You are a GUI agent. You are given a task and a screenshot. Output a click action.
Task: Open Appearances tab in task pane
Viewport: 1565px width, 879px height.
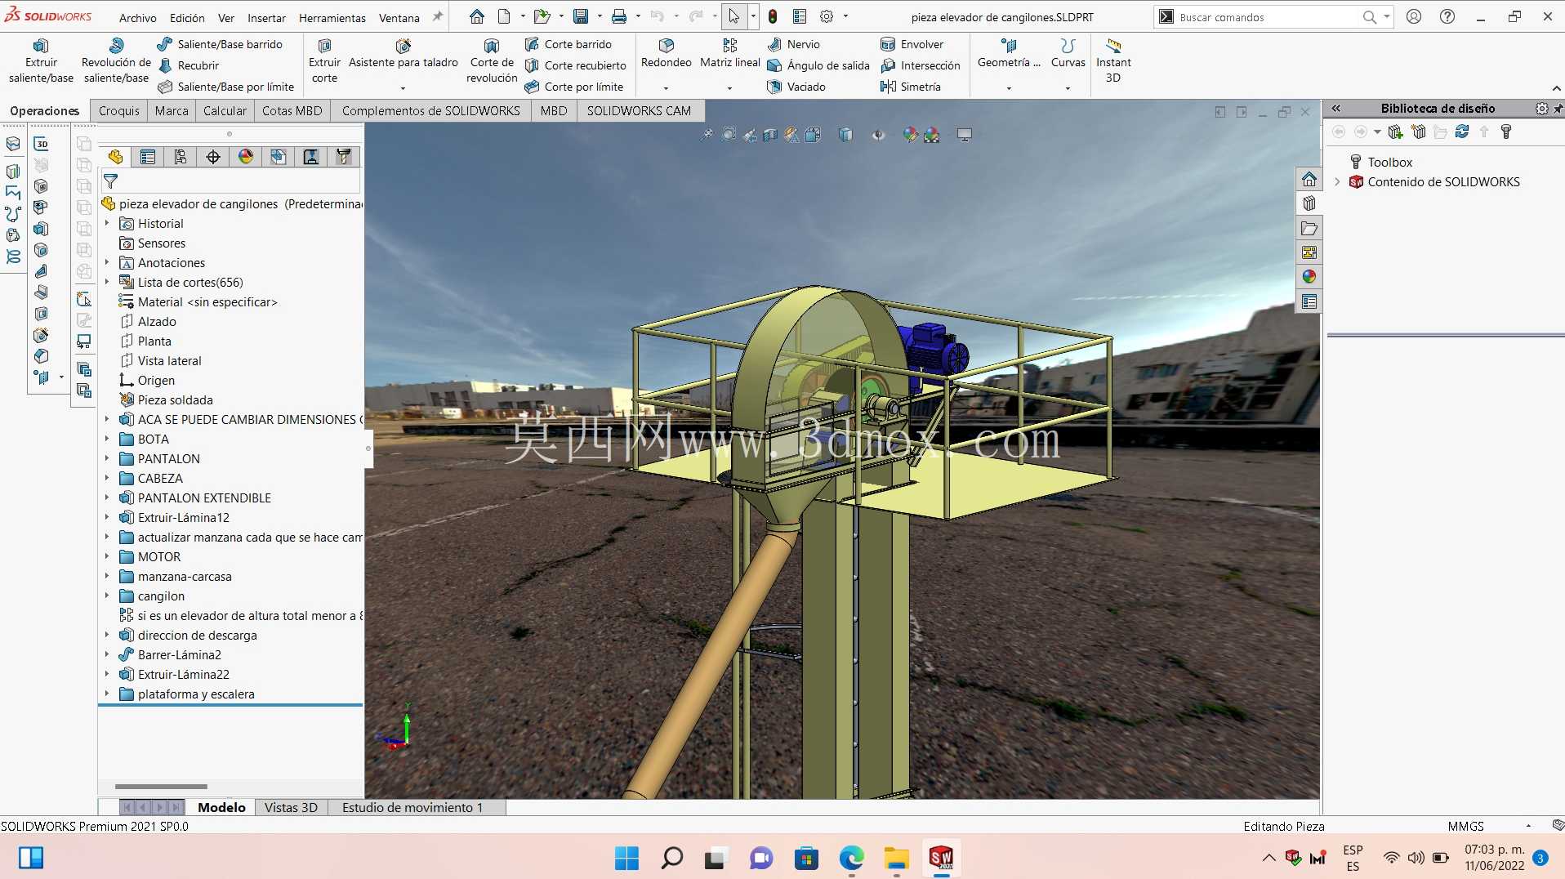pyautogui.click(x=1309, y=277)
